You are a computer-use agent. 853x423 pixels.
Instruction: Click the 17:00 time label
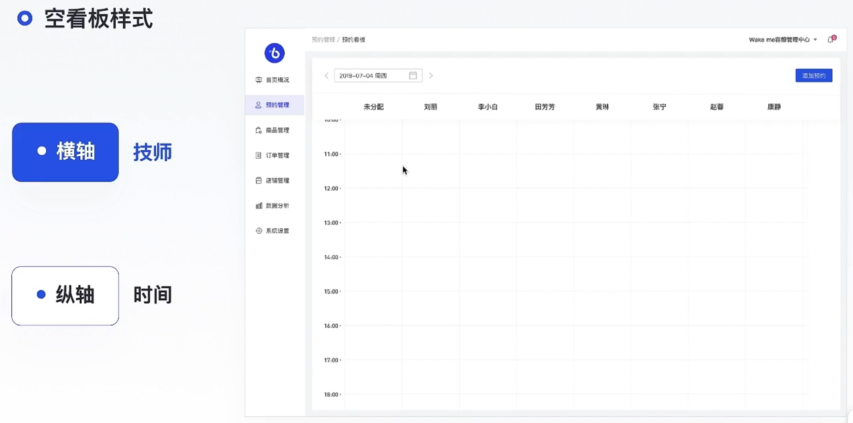[x=331, y=360]
